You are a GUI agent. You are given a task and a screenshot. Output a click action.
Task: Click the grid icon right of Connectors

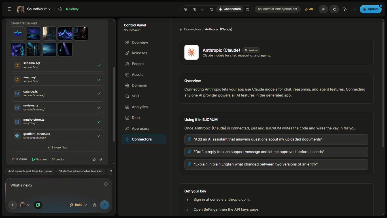[248, 9]
